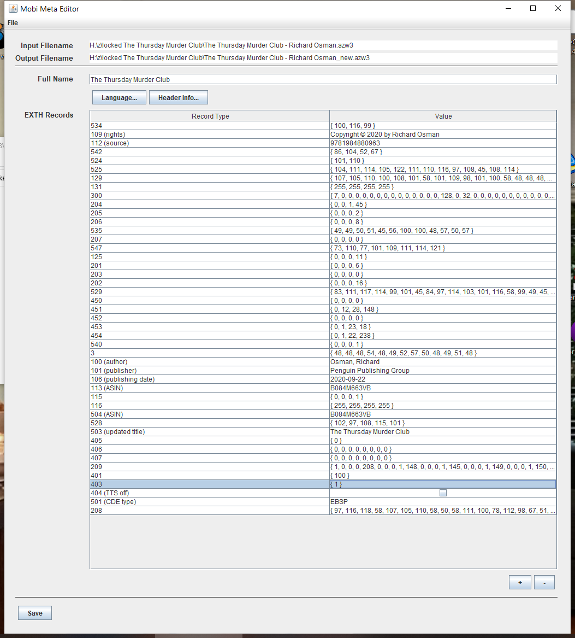The width and height of the screenshot is (575, 638).
Task: Click the Output Filename path field
Action: [323, 58]
